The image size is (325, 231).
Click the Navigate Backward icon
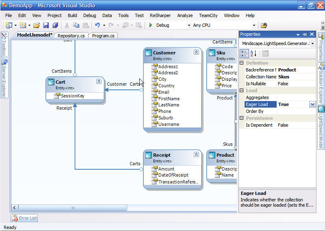tap(125, 25)
